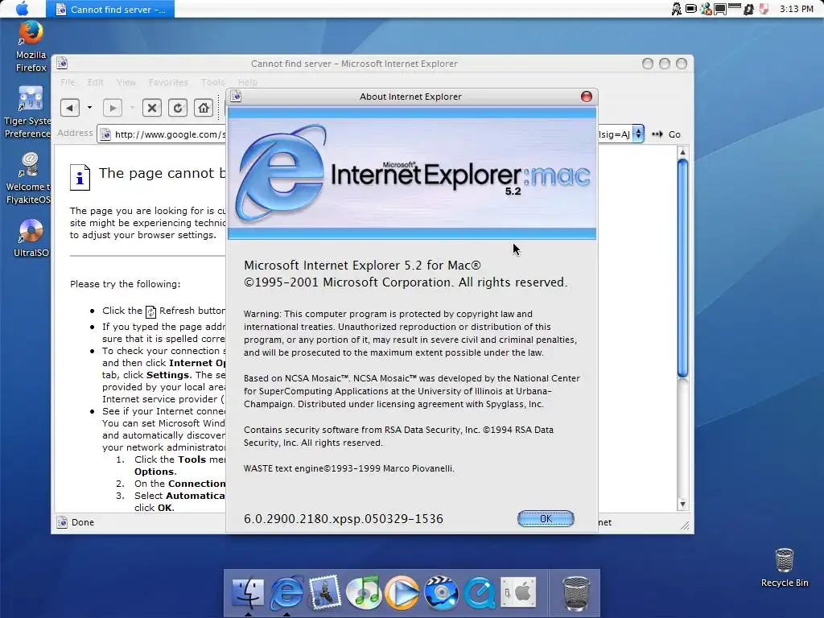
Task: Click the iDVD/movie disc icon in the dock
Action: tap(441, 592)
